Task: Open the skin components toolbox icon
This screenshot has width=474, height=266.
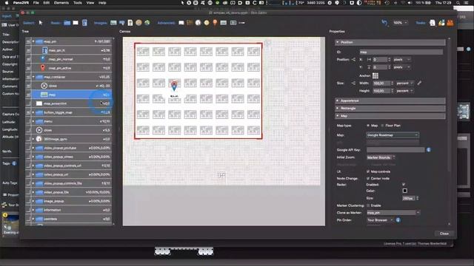Action: (450, 23)
